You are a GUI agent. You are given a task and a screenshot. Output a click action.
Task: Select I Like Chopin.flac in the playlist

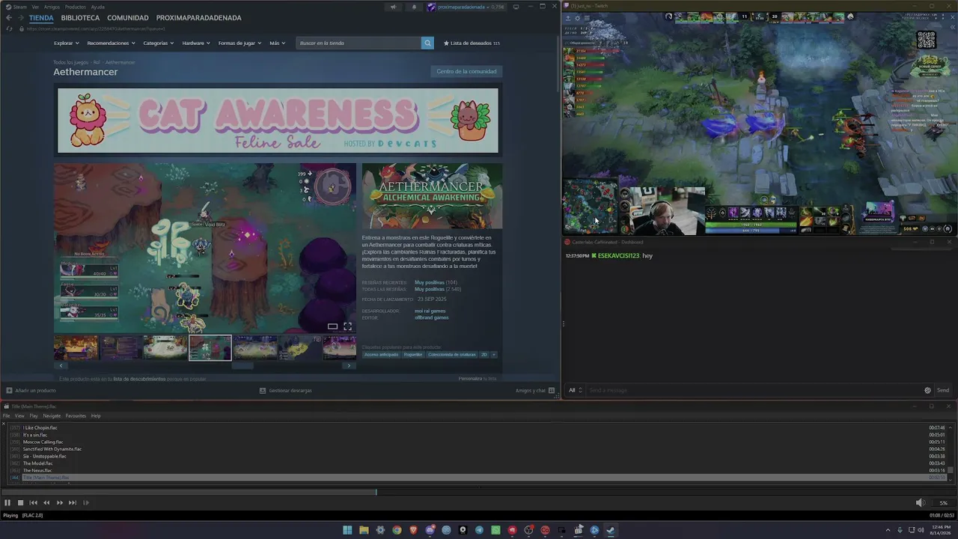(40, 427)
